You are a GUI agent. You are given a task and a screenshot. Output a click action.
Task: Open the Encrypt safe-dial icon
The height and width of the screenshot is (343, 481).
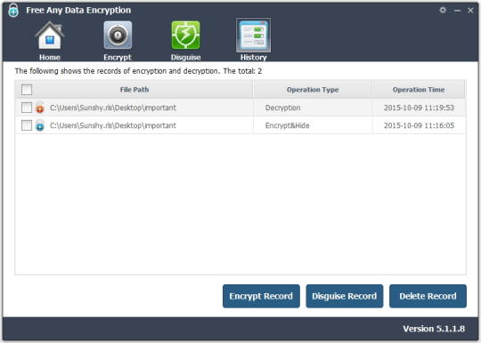coord(118,36)
